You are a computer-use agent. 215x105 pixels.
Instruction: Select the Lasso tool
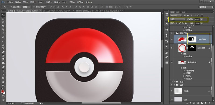pyautogui.click(x=3, y=22)
